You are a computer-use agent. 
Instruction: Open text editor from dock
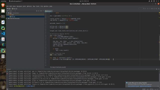click(x=3, y=22)
